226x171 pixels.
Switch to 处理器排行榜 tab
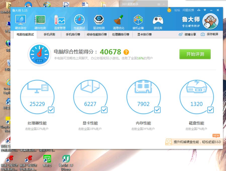point(121,34)
